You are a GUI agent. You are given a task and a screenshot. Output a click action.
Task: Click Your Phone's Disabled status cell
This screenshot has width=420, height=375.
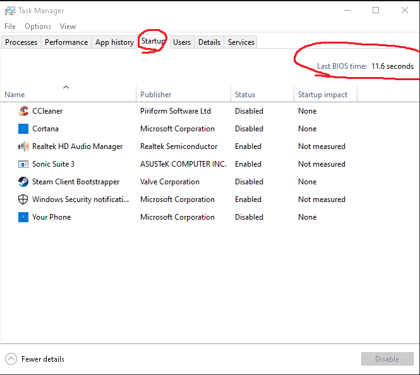point(249,217)
